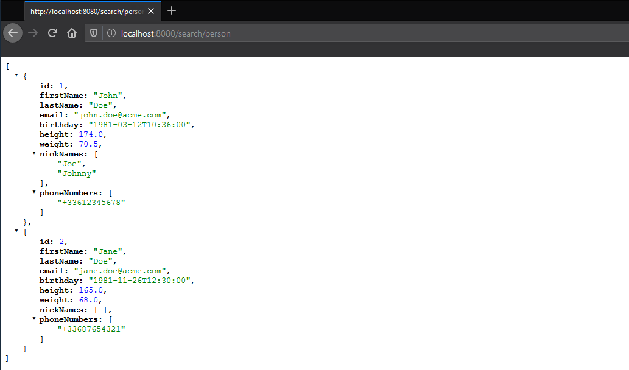Click the email value "john.doe@acme.com"
The width and height of the screenshot is (629, 370).
(120, 115)
